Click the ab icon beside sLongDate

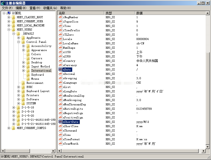pyautogui.click(x=60, y=91)
